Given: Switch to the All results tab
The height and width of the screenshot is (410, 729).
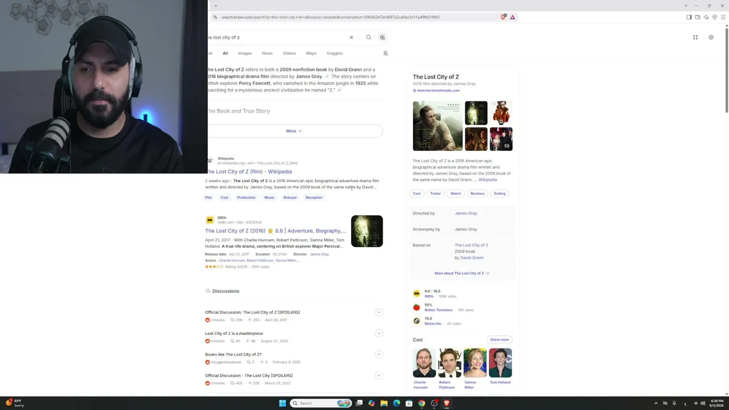Looking at the screenshot, I should 225,54.
